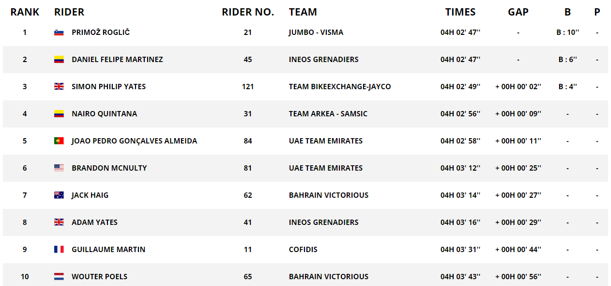Click the Portuguese flag beside Joao Almeida
This screenshot has width=611, height=286.
[x=59, y=141]
